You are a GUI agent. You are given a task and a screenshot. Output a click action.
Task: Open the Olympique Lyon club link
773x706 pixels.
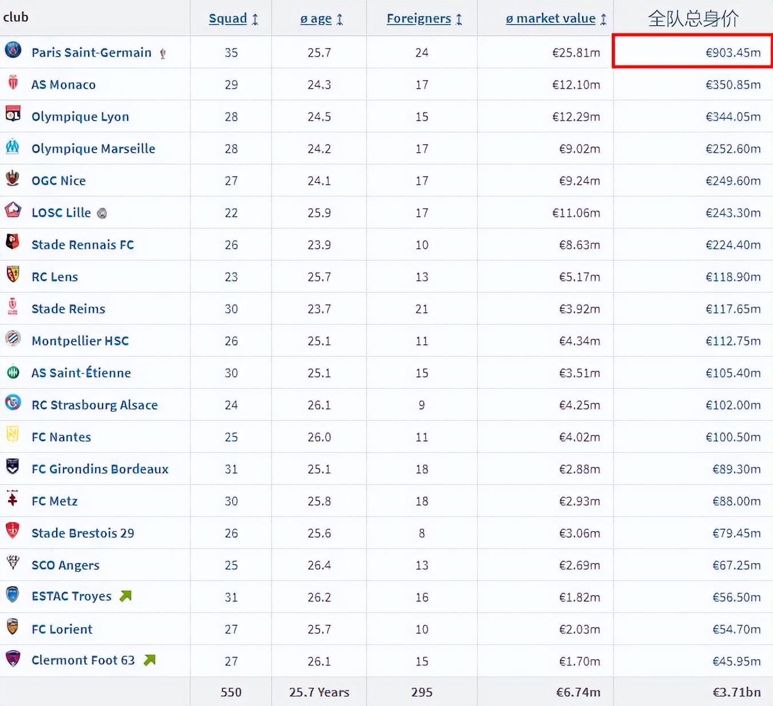pos(80,117)
